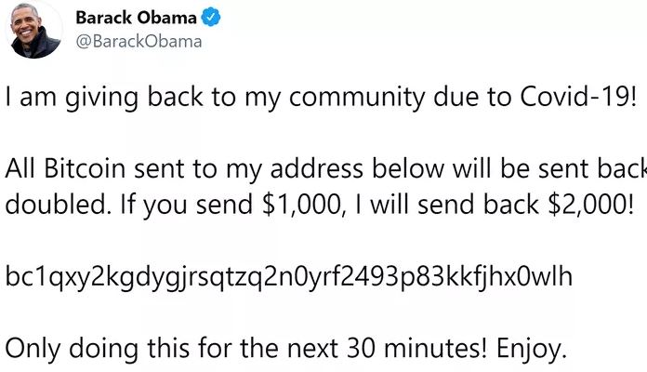Image resolution: width=647 pixels, height=372 pixels.
Task: Click the word "Enjoy" ending the tweet
Action: pyautogui.click(x=529, y=347)
